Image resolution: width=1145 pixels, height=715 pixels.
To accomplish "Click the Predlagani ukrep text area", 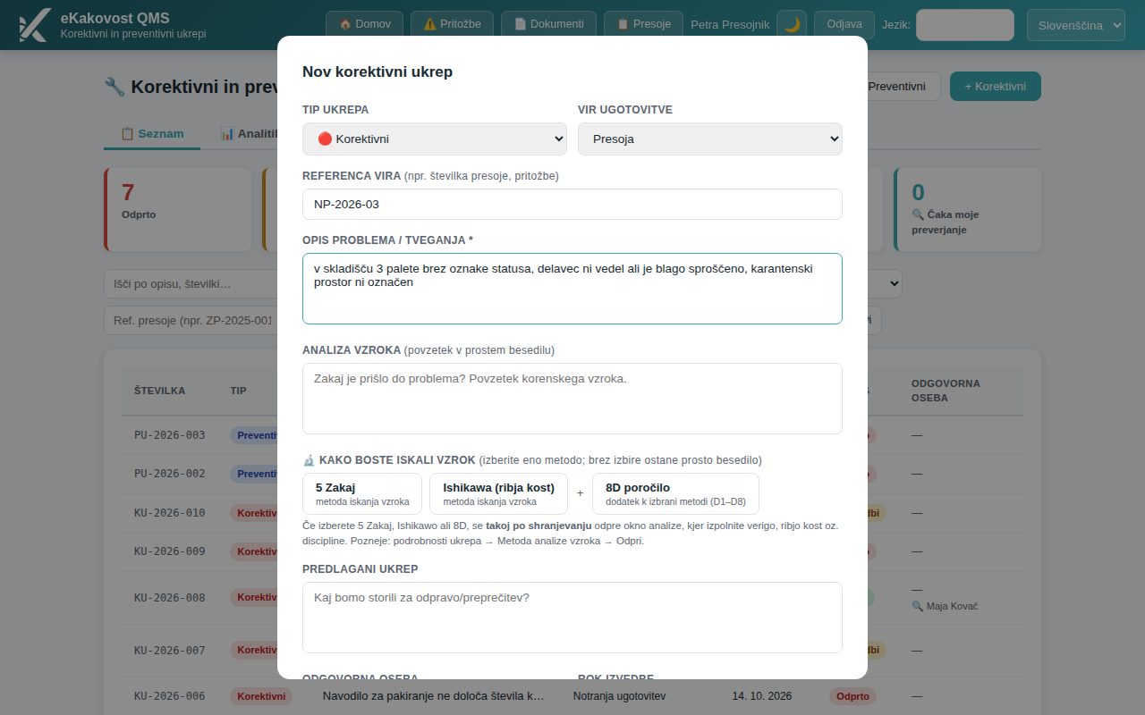I will [572, 618].
